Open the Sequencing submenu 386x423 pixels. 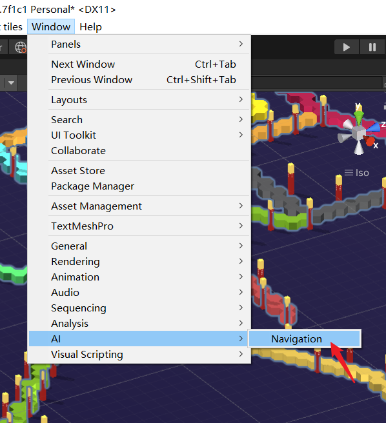(139, 308)
